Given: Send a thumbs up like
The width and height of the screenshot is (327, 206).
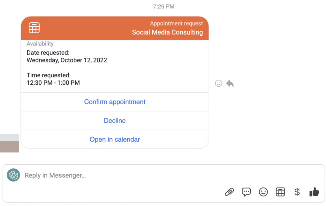Looking at the screenshot, I should coord(314,191).
